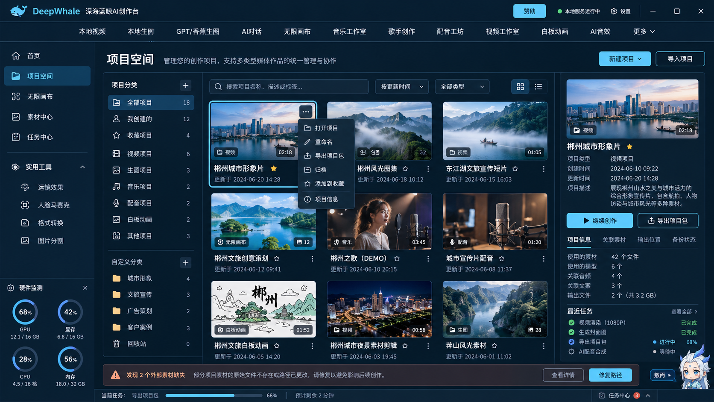Click 查看详情 button
This screenshot has height=402, width=714.
[x=563, y=375]
